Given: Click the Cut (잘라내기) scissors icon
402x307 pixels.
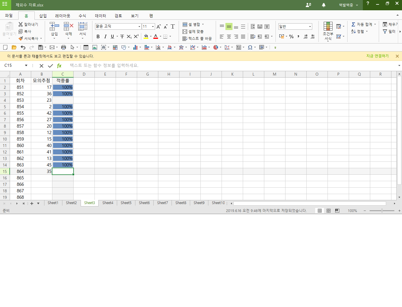Looking at the screenshot, I should [21, 24].
